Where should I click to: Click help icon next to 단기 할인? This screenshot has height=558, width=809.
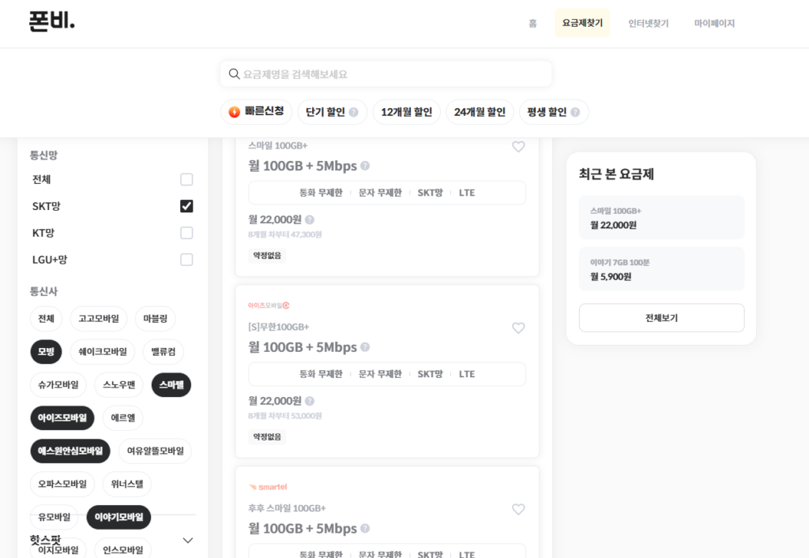click(x=353, y=113)
